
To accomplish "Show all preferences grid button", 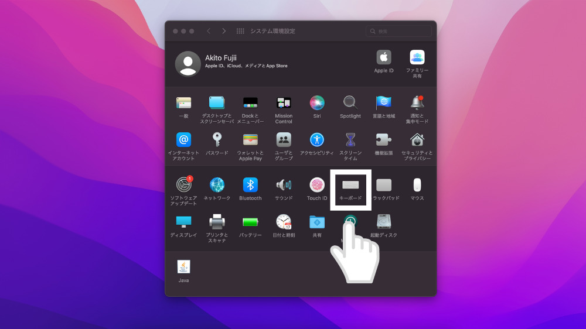I will pos(240,31).
